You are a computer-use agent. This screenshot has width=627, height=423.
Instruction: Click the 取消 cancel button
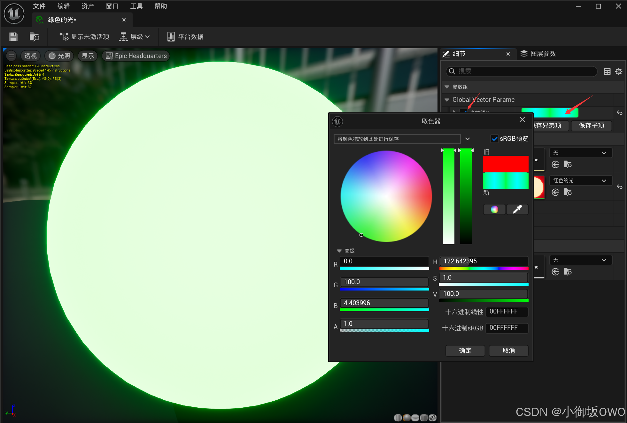pos(508,351)
